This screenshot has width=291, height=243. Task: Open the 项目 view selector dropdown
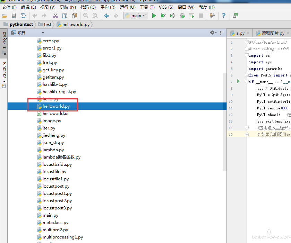[43, 33]
